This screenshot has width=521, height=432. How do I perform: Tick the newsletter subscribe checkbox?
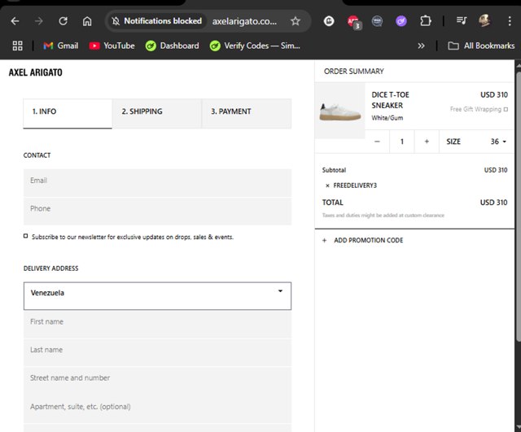point(25,236)
